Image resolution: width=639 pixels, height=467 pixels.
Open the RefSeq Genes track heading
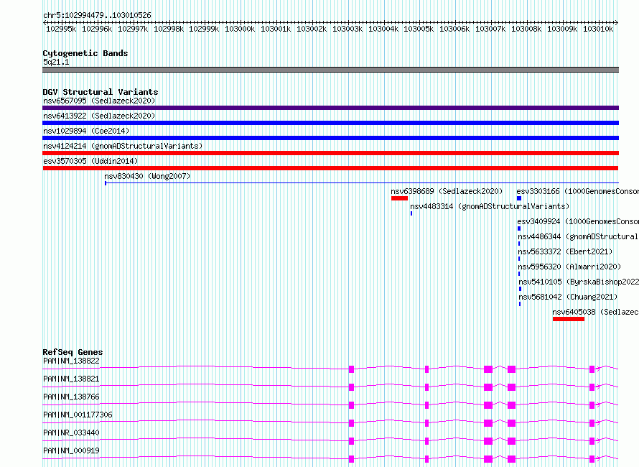pyautogui.click(x=73, y=352)
